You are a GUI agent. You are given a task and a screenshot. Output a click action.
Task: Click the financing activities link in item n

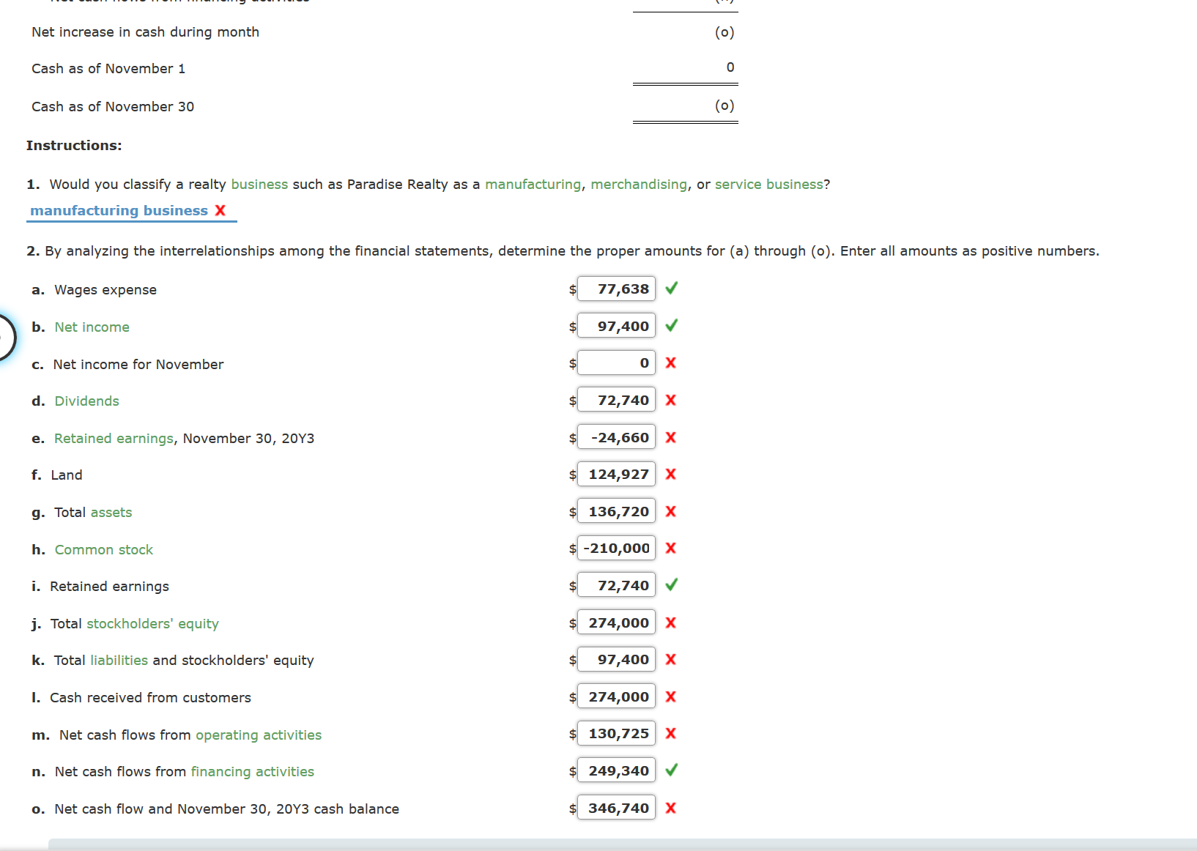(x=251, y=771)
